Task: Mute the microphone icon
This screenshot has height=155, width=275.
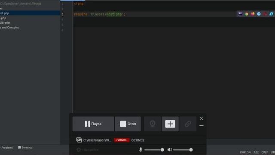Action: 141,150
